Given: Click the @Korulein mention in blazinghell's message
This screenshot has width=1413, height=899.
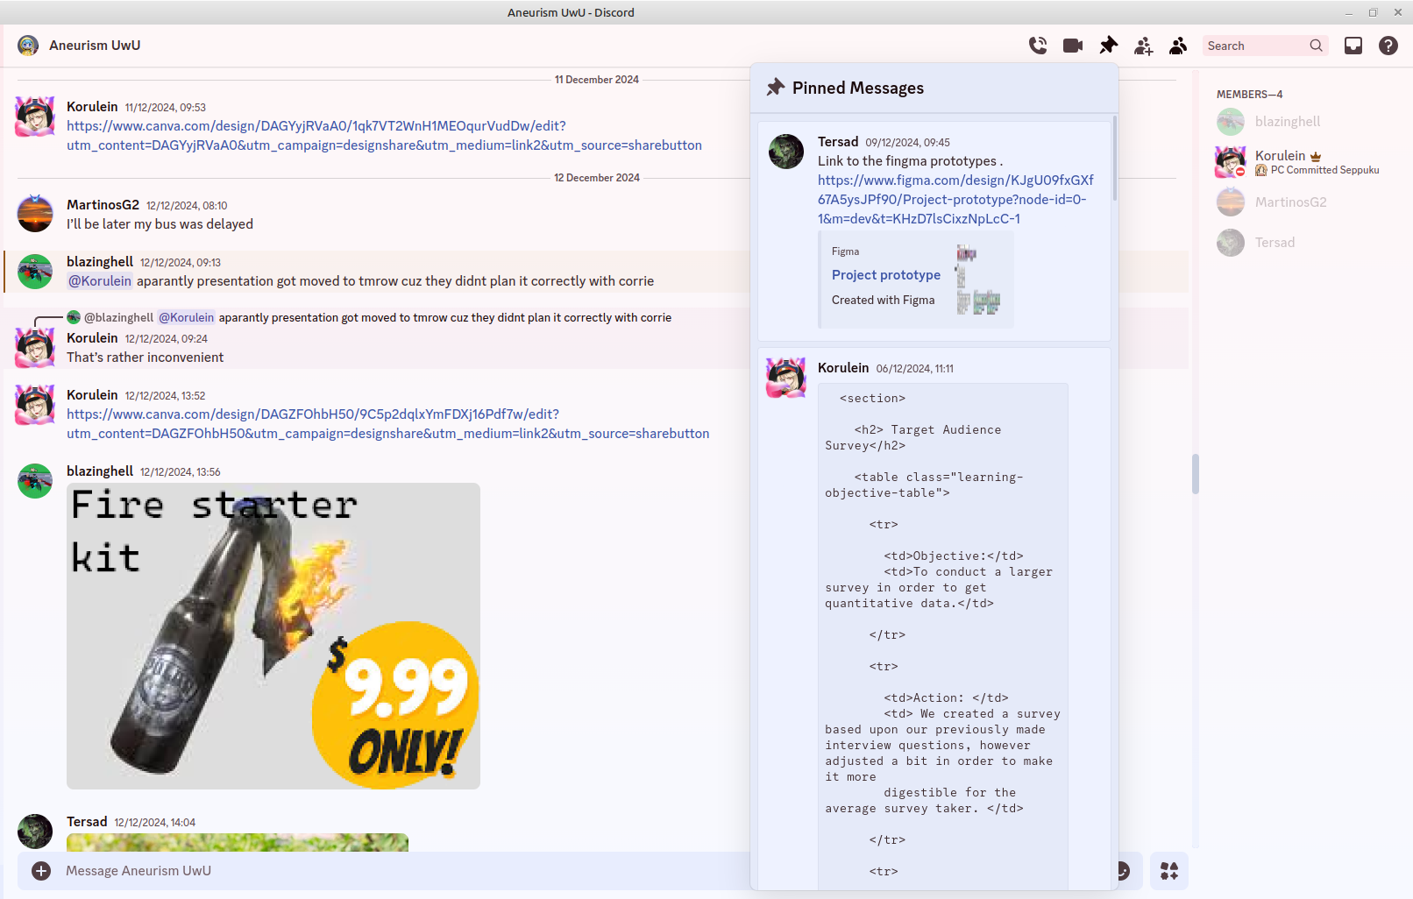Looking at the screenshot, I should coord(100,281).
